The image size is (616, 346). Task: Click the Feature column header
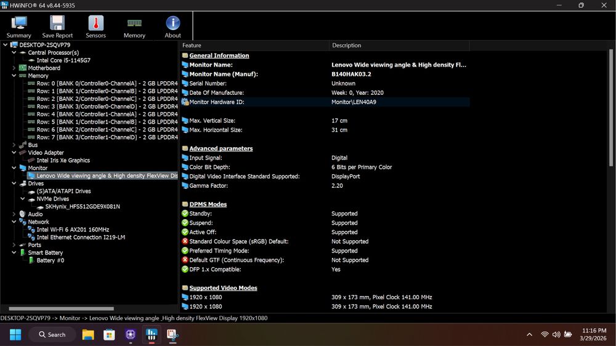tap(254, 45)
